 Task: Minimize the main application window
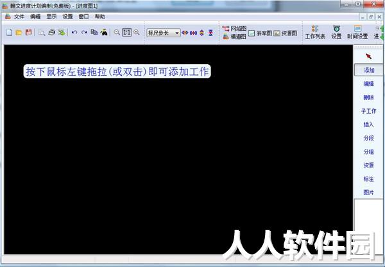coord(346,4)
